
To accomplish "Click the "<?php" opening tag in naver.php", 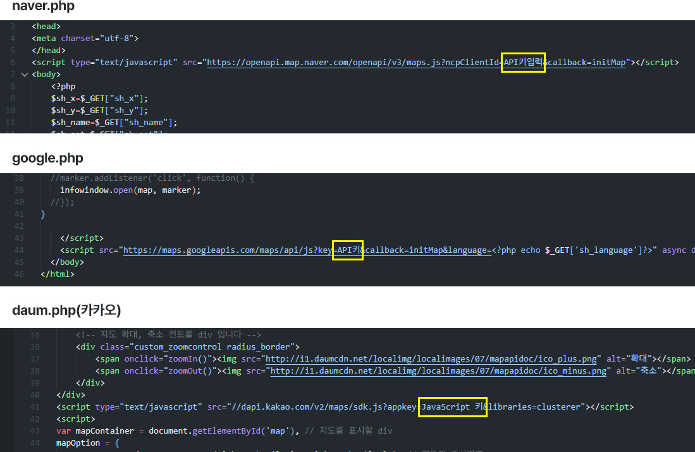I will tap(63, 87).
